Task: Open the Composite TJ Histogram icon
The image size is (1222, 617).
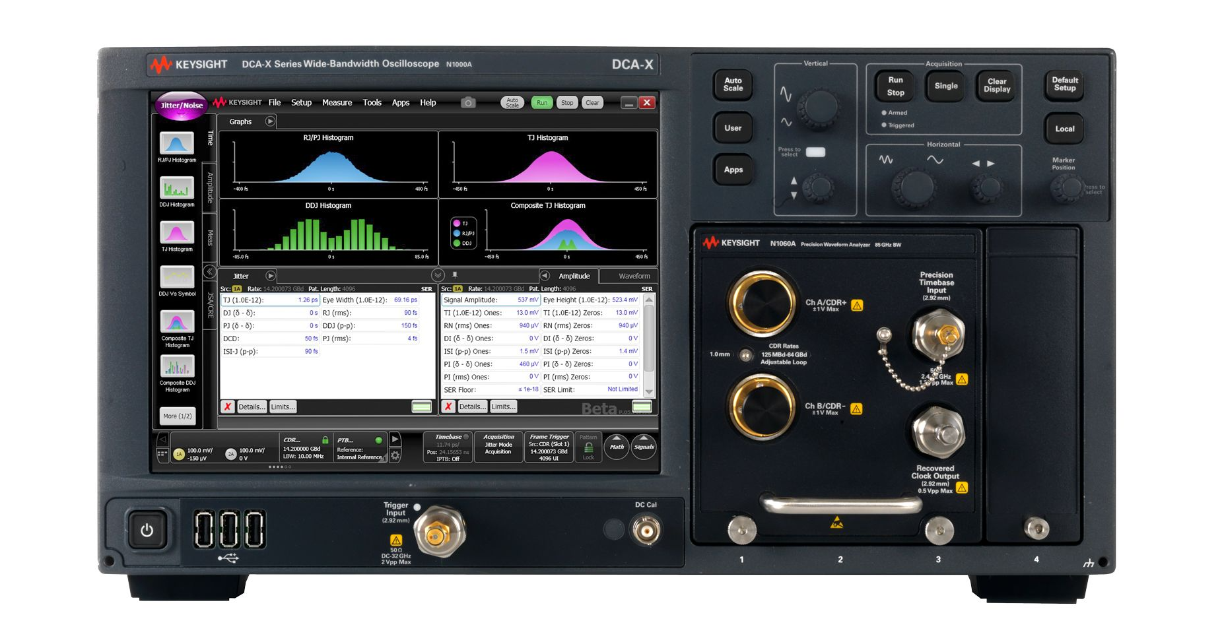Action: pyautogui.click(x=176, y=322)
